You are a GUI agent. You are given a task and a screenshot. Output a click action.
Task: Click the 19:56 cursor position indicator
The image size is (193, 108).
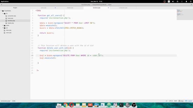coord(14,101)
